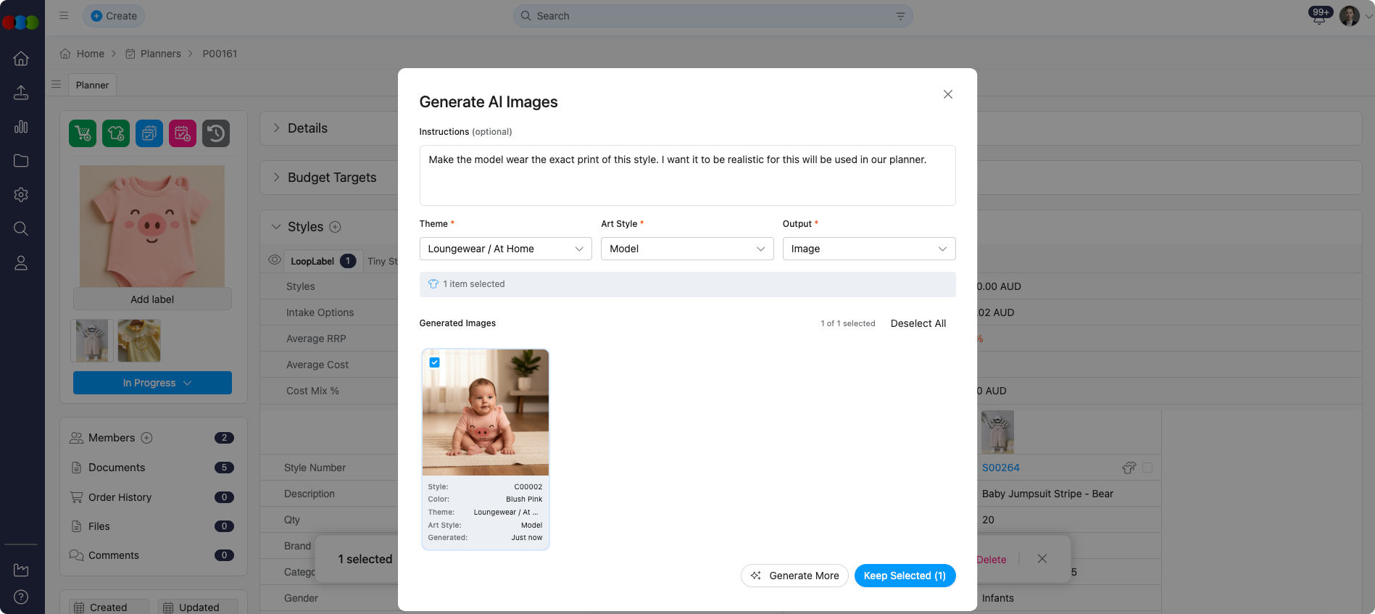Screen dimensions: 1375x614
Task: Go to Home breadcrumb link
Action: (82, 54)
